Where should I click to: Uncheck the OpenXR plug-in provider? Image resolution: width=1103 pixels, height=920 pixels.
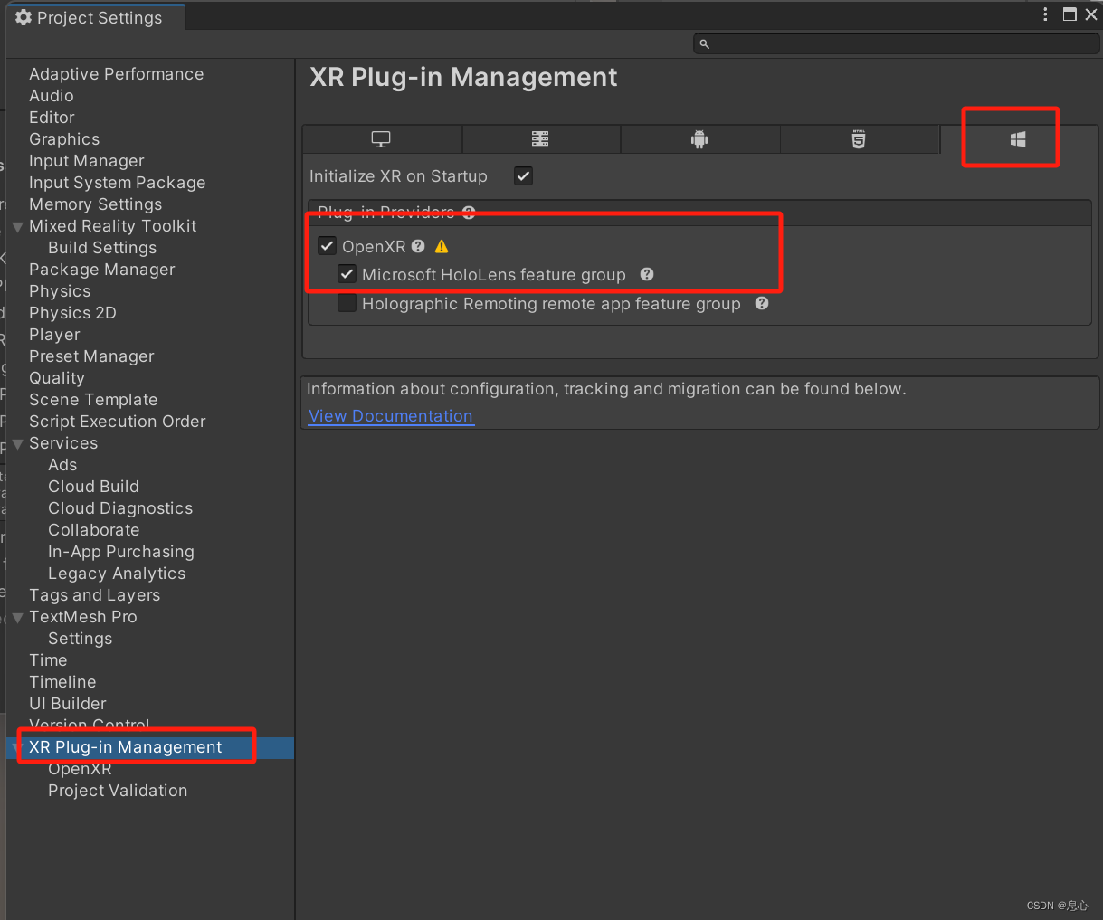click(x=327, y=245)
